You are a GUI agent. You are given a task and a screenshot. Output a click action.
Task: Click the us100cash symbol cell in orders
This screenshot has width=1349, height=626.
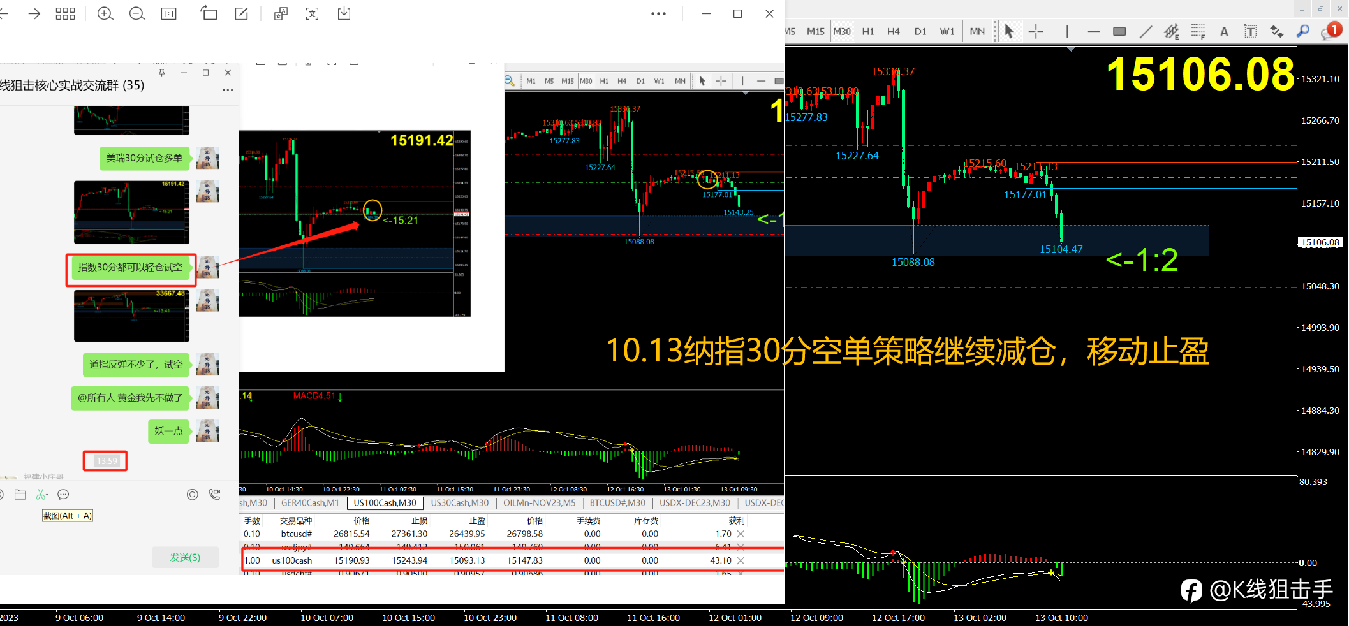coord(292,561)
